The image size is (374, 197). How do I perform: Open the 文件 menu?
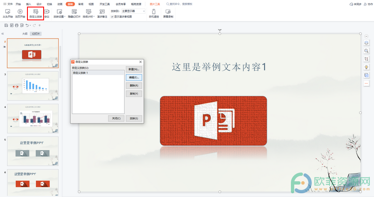[8, 4]
